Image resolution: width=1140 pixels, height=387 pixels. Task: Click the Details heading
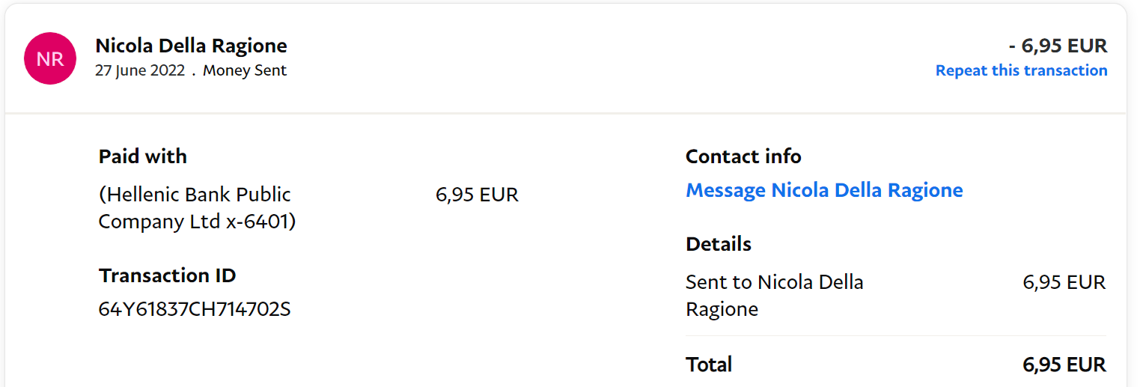click(718, 244)
